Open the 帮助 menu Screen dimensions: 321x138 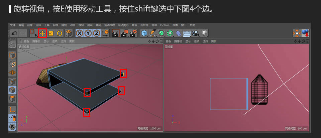[x=192, y=25]
